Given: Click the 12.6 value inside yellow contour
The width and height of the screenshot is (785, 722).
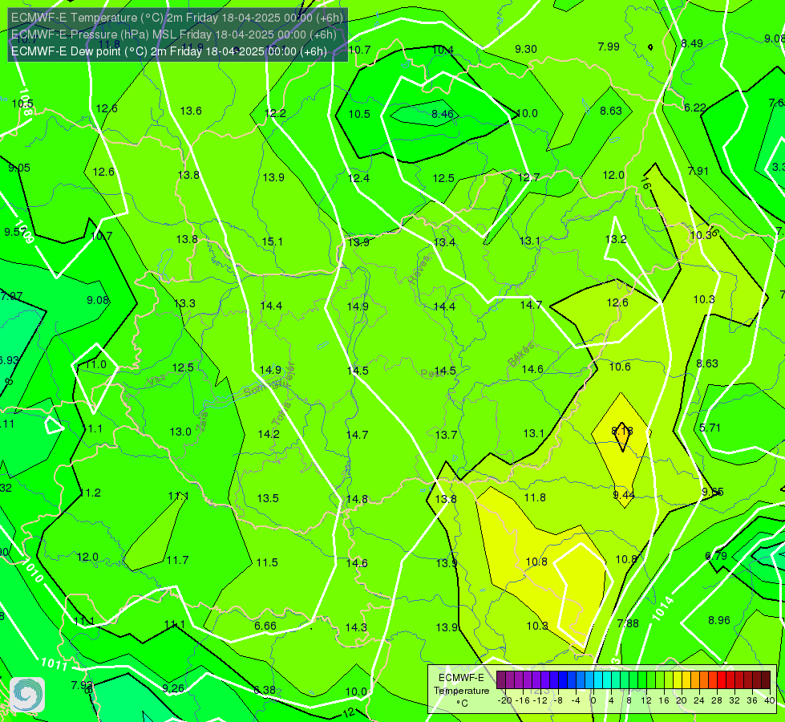Looking at the screenshot, I should pyautogui.click(x=617, y=302).
